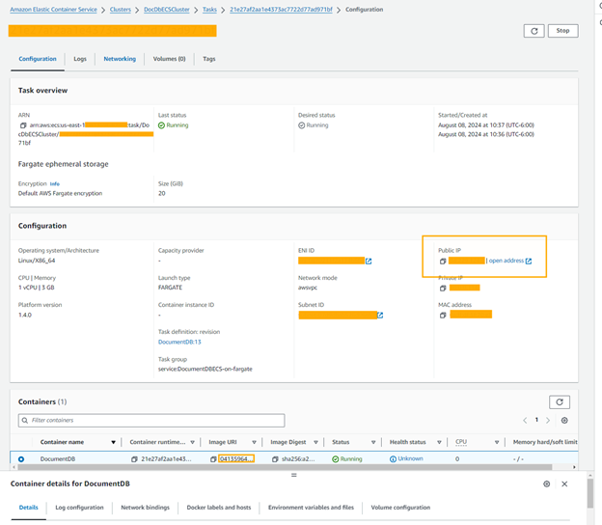
Task: Go to Clusters breadcrumb
Action: coord(121,10)
